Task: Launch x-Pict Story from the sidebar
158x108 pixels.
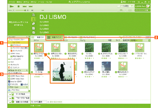Action: (x=14, y=90)
